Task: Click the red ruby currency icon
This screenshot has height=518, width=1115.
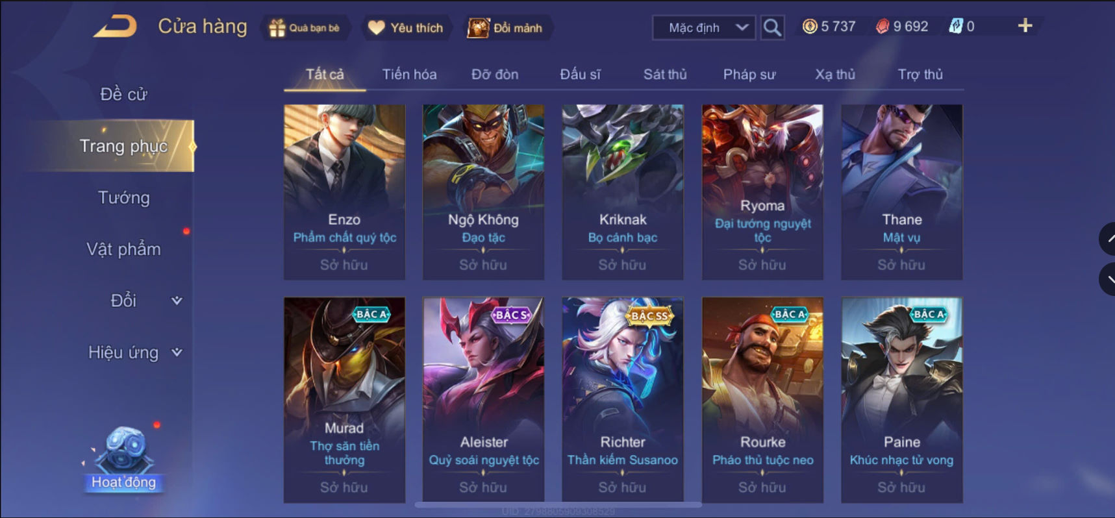Action: (882, 27)
